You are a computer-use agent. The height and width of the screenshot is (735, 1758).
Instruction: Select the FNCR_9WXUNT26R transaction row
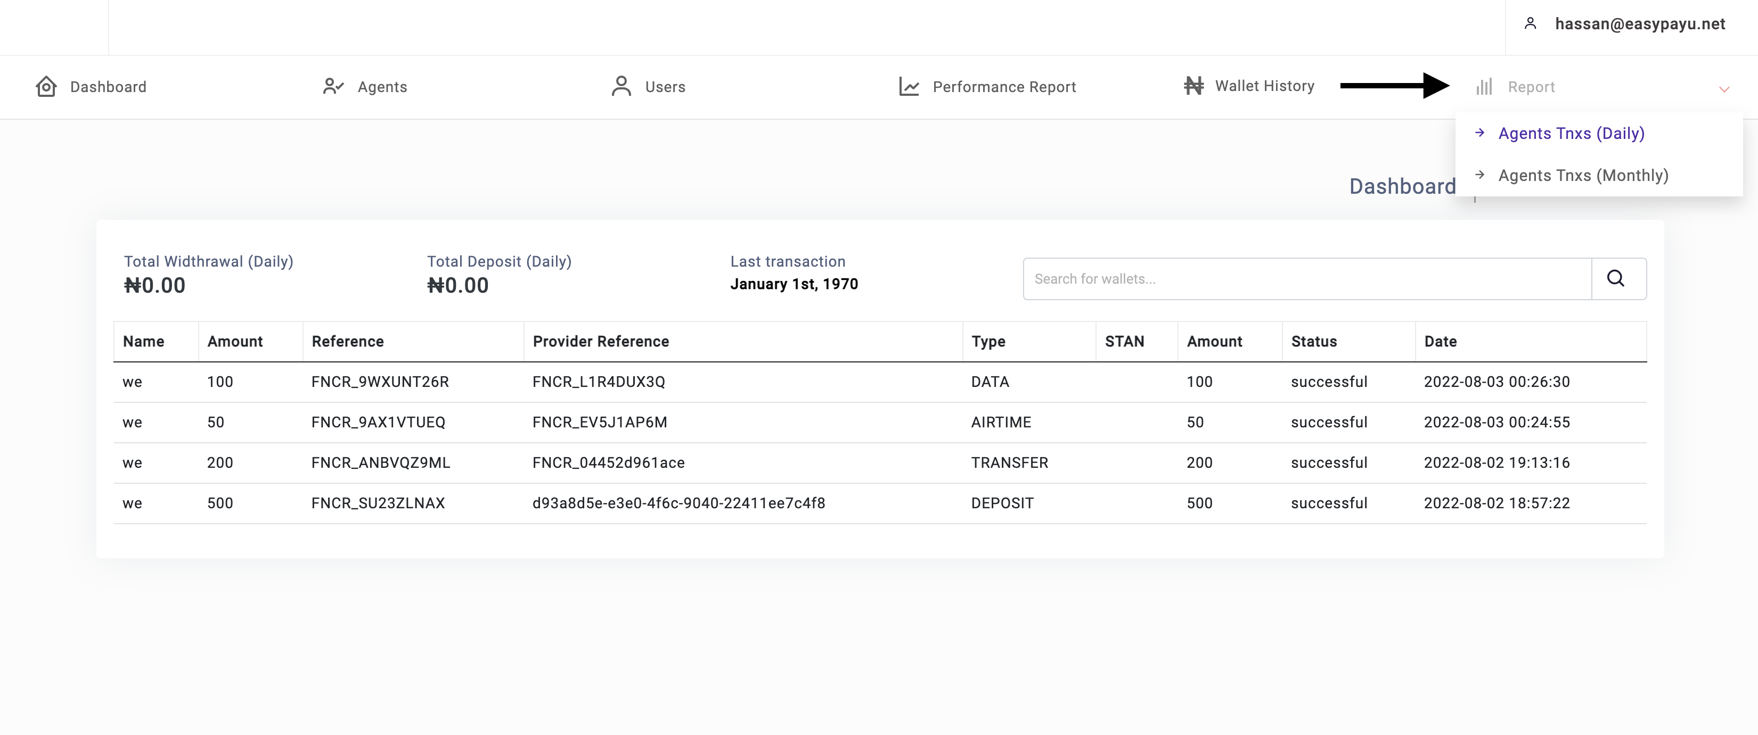[x=379, y=382]
